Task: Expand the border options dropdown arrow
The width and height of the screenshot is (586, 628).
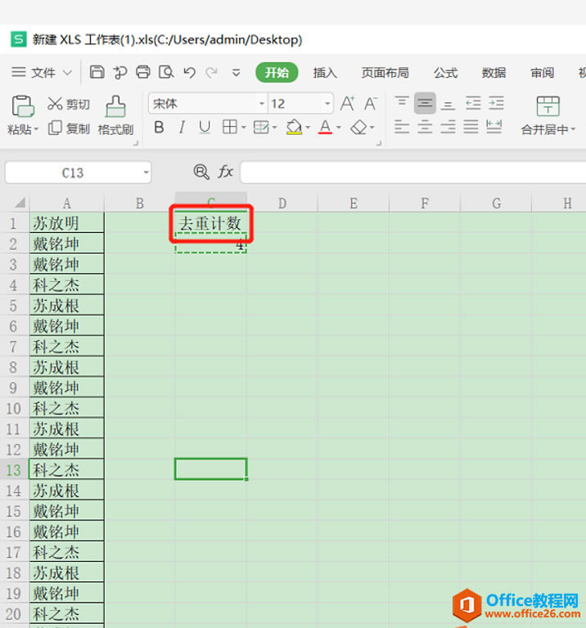Action: point(243,128)
